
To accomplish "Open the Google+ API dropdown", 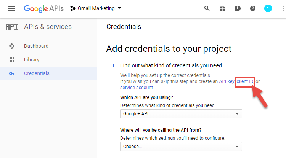I will pos(181,114).
